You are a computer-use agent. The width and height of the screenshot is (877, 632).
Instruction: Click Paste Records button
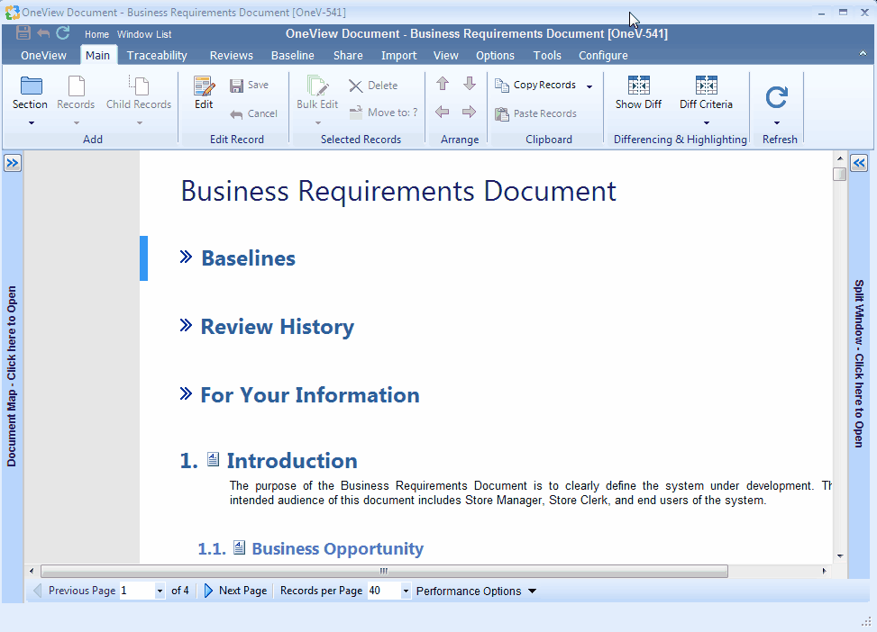[x=535, y=113]
